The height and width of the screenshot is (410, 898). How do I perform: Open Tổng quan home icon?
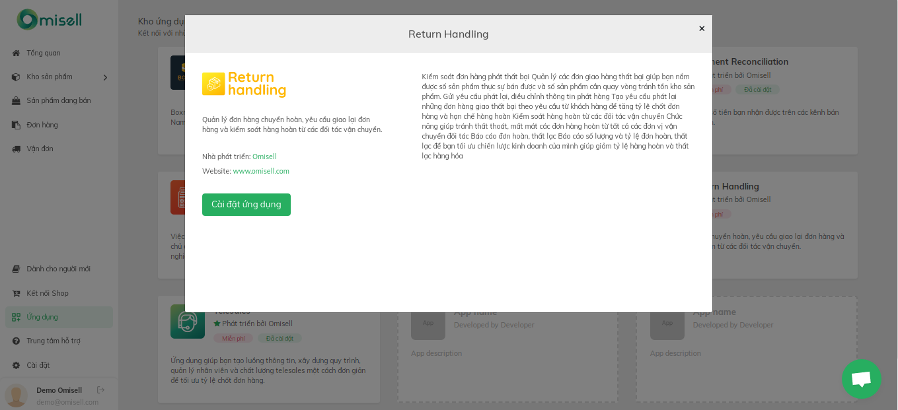click(16, 53)
